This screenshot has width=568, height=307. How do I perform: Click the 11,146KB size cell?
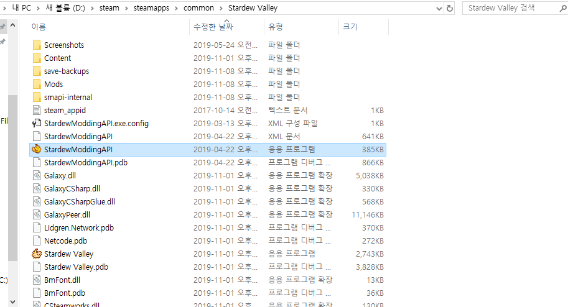click(x=367, y=214)
